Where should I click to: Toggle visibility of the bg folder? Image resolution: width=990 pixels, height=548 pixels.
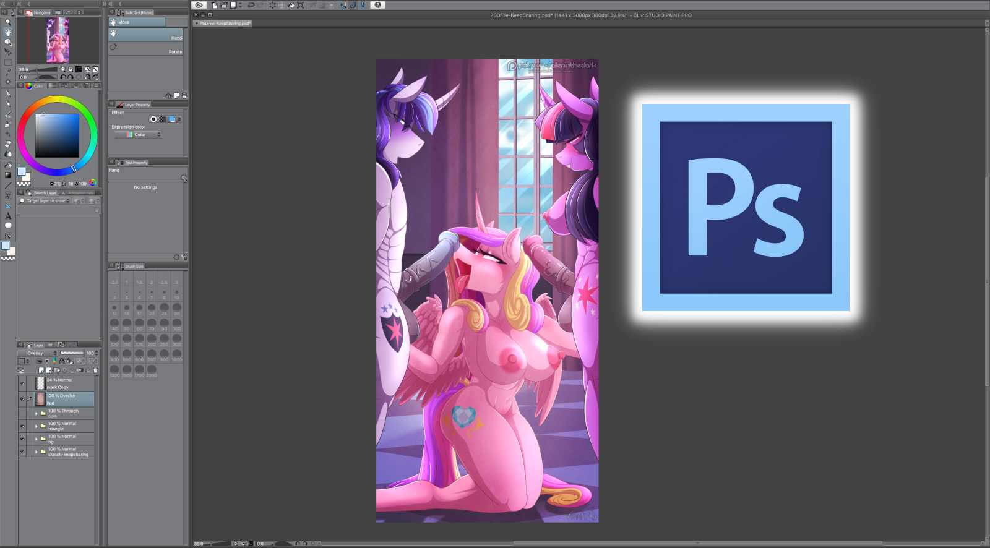pos(22,439)
